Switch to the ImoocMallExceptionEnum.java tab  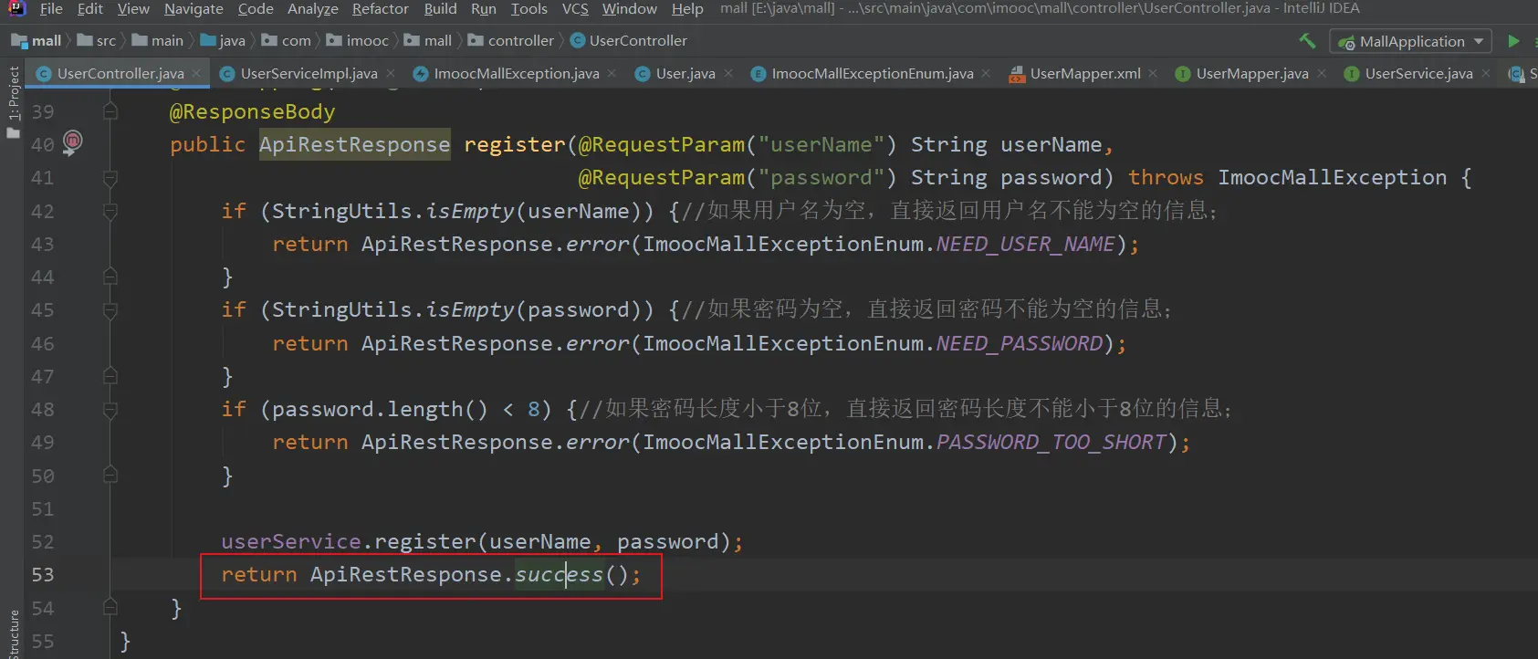tap(872, 73)
